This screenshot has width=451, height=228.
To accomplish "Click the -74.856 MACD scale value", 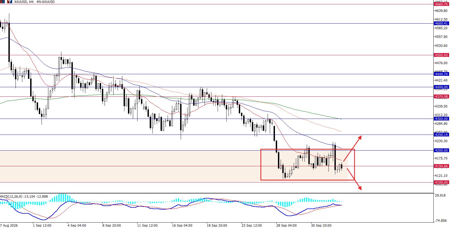I will (x=440, y=221).
